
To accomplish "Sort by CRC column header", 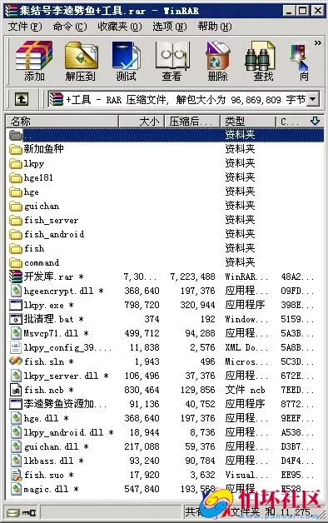I will pos(300,121).
